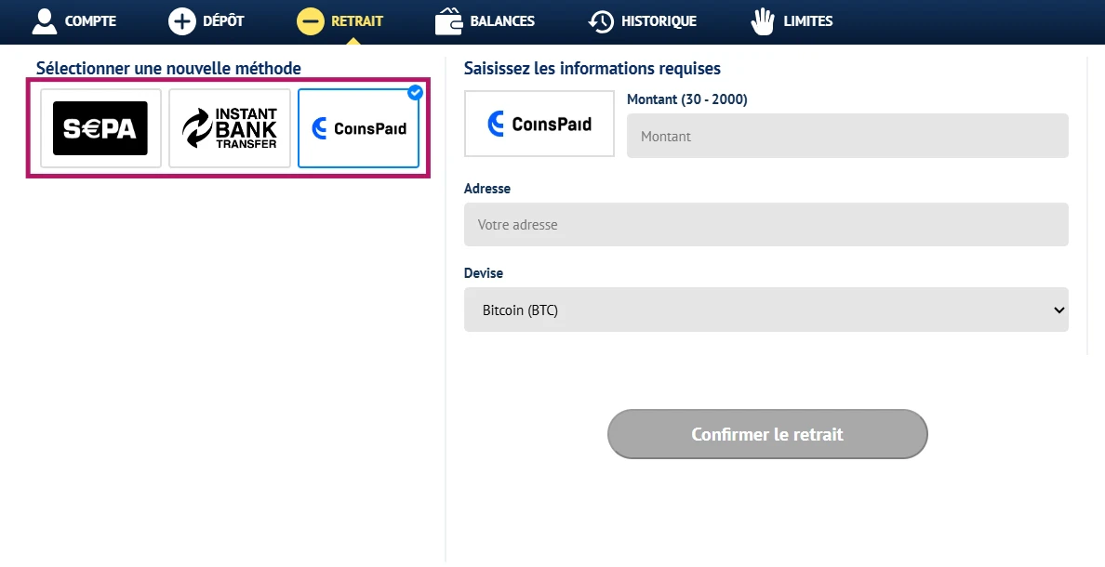Choose SEPA withdrawal method

(x=100, y=128)
